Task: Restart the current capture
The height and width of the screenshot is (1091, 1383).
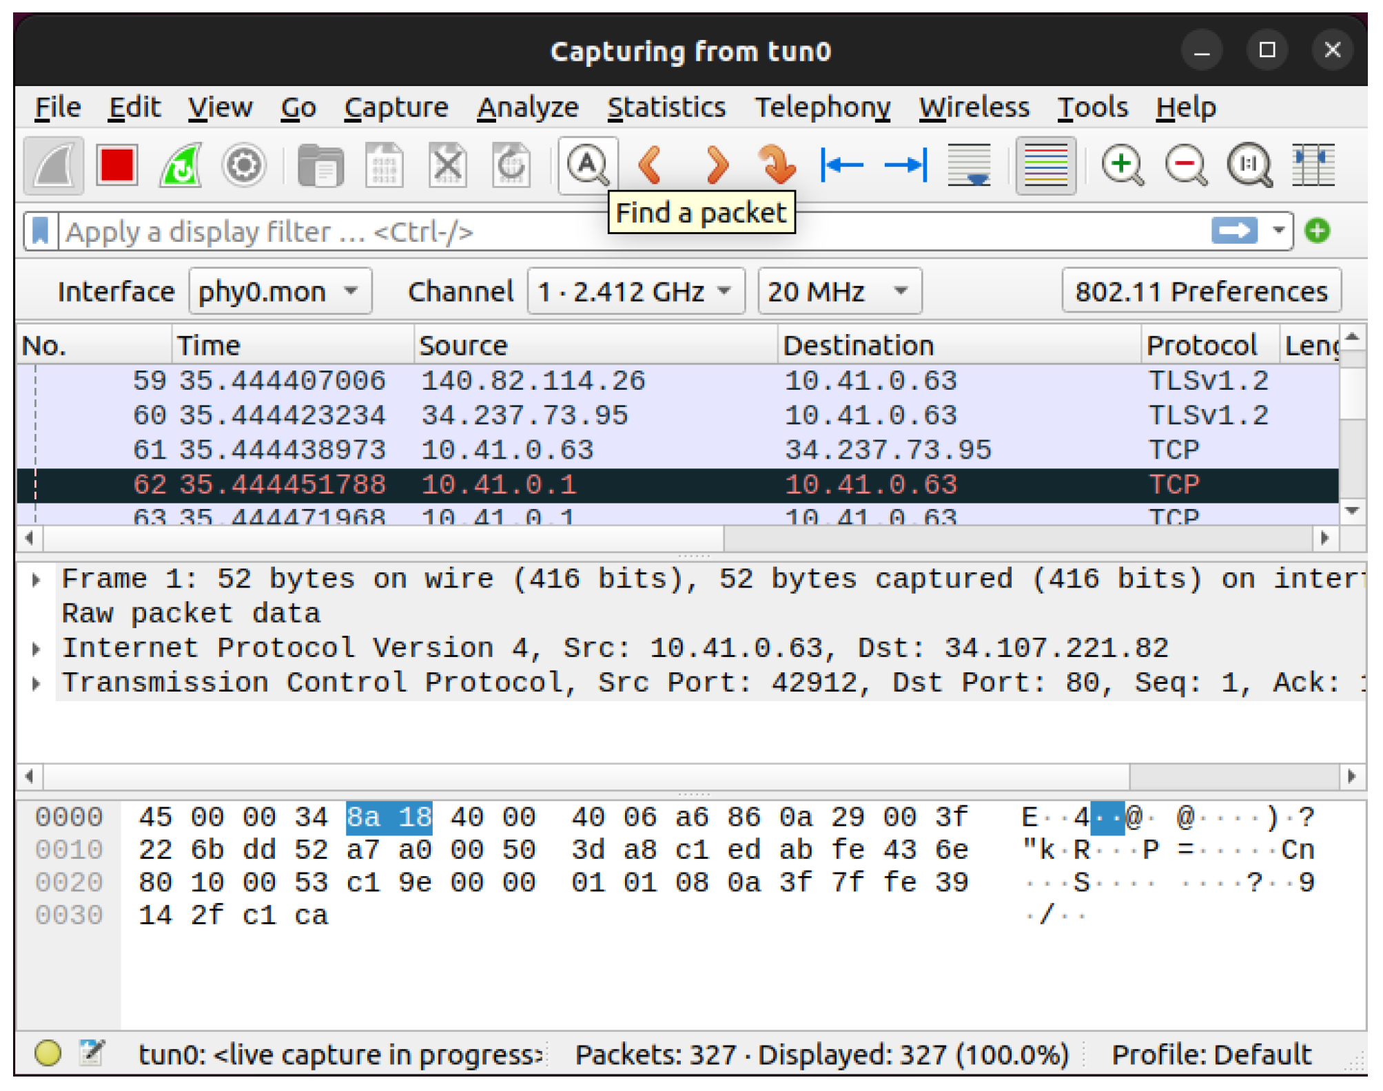Action: (x=181, y=165)
